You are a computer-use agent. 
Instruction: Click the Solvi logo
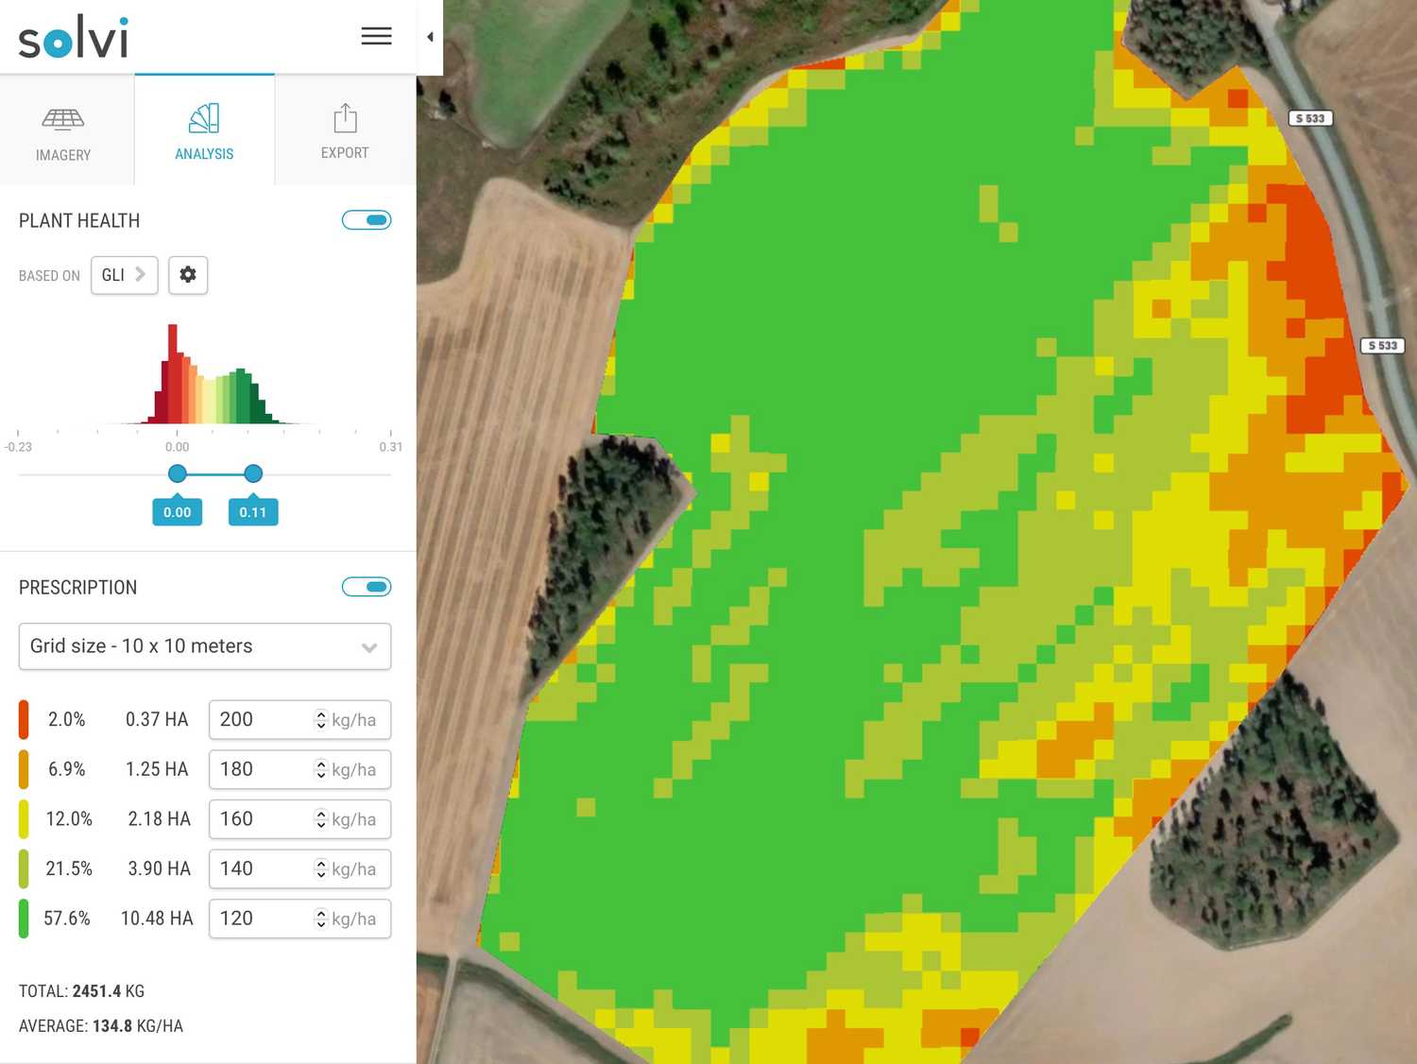(73, 37)
